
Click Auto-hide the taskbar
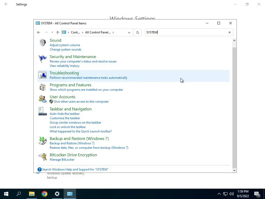click(64, 114)
